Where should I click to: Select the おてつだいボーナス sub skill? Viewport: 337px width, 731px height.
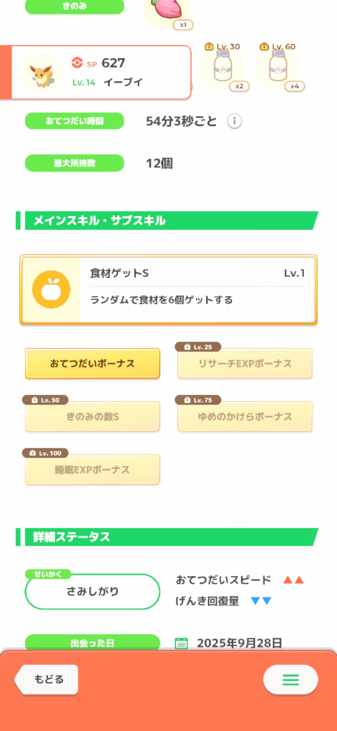[x=92, y=364]
